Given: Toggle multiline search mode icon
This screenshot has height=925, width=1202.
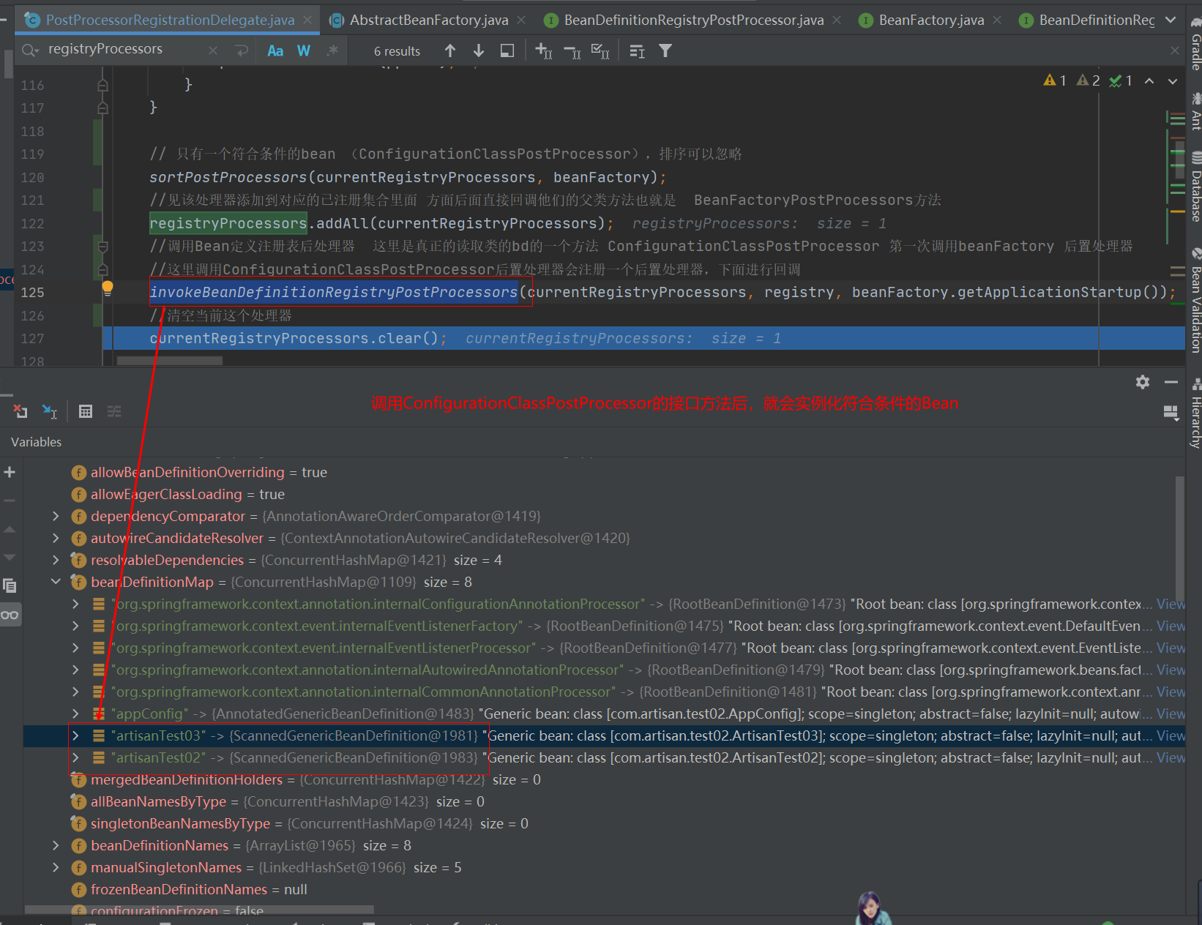Looking at the screenshot, I should pyautogui.click(x=637, y=50).
